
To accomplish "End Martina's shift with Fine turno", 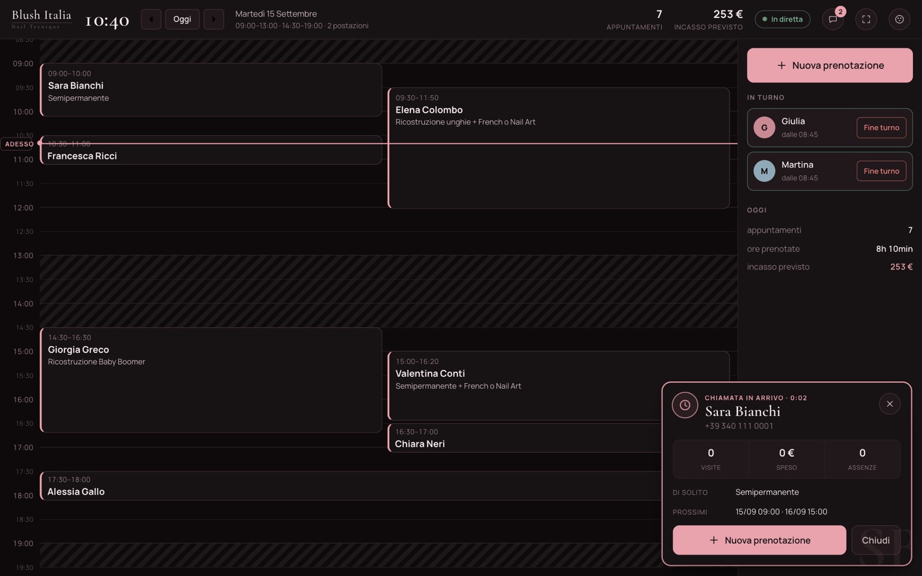I will [881, 171].
